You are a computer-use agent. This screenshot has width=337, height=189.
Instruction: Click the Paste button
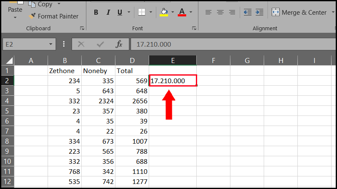(x=15, y=6)
